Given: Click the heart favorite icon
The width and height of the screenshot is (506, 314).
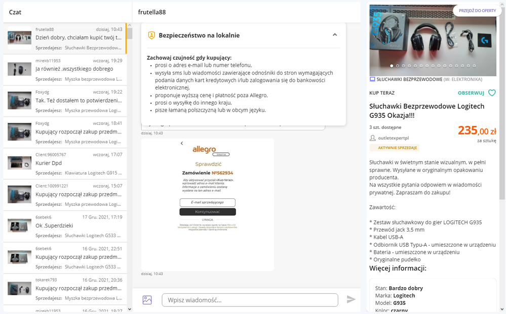Looking at the screenshot, I should coord(492,93).
